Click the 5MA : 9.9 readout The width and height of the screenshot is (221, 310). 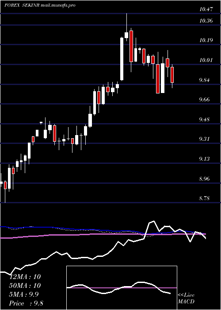(x=24, y=294)
